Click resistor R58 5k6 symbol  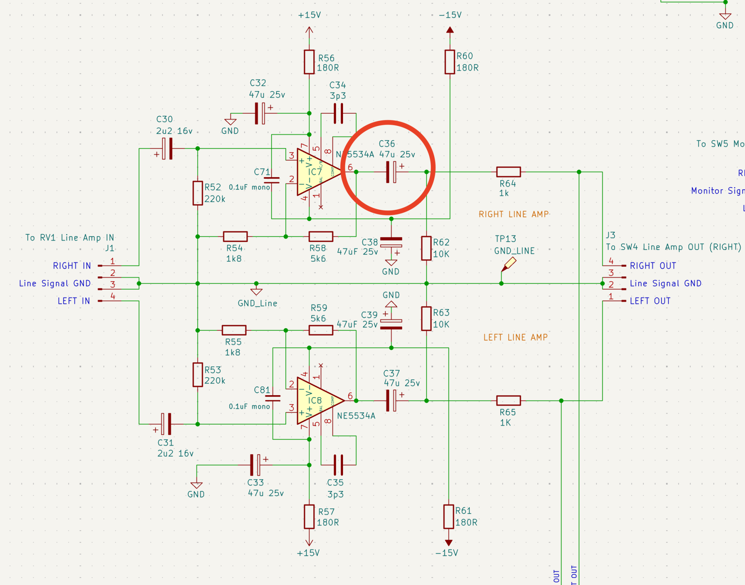[x=321, y=237]
